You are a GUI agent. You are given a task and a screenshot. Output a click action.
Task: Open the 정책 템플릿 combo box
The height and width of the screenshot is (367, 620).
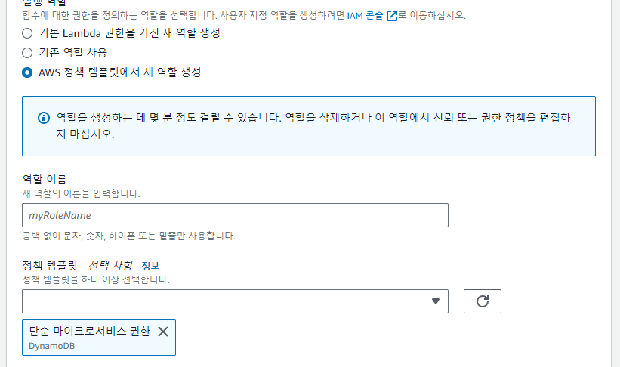tap(227, 301)
